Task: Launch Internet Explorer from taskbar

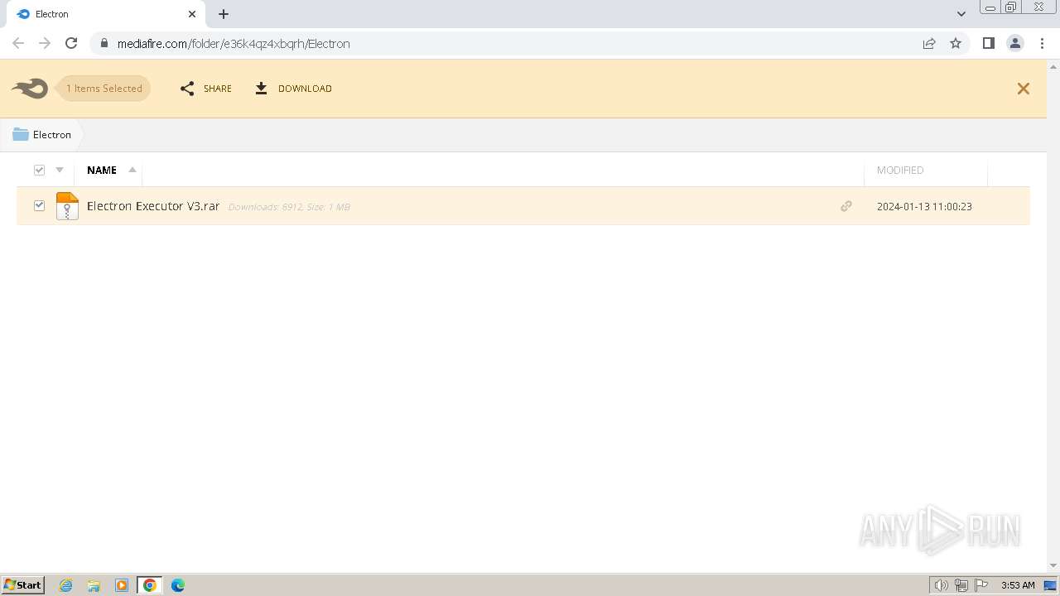Action: click(66, 585)
